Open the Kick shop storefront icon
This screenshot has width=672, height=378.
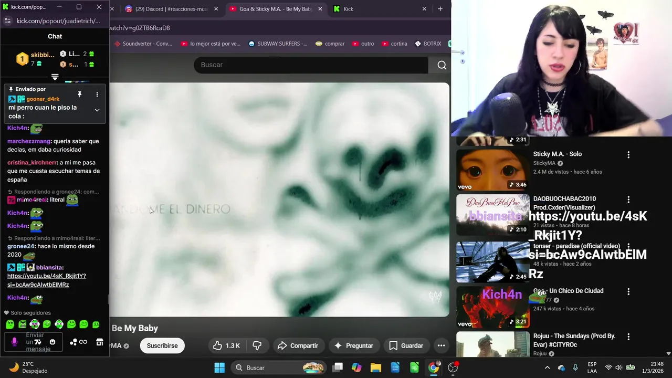(99, 342)
